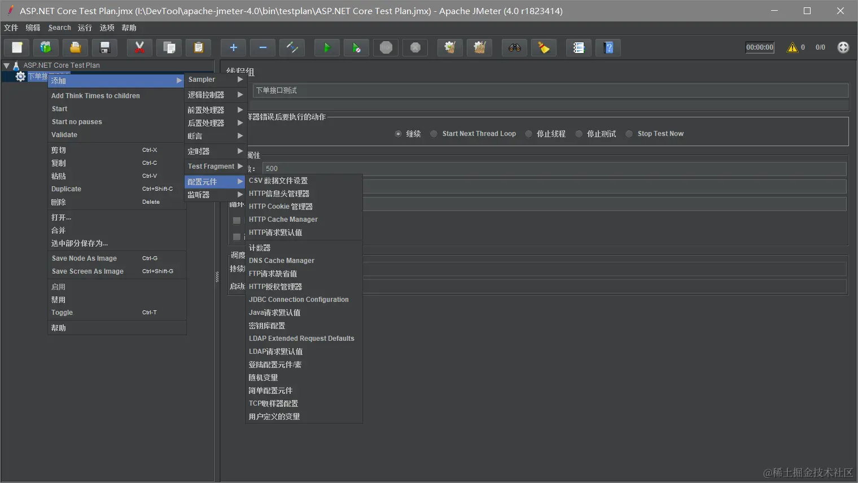858x483 pixels.
Task: Choose HTTP Cookie 管理器 from submenu
Action: pyautogui.click(x=304, y=207)
